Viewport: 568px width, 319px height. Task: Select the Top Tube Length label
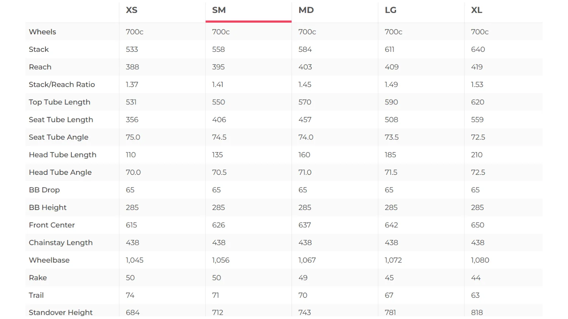click(60, 102)
